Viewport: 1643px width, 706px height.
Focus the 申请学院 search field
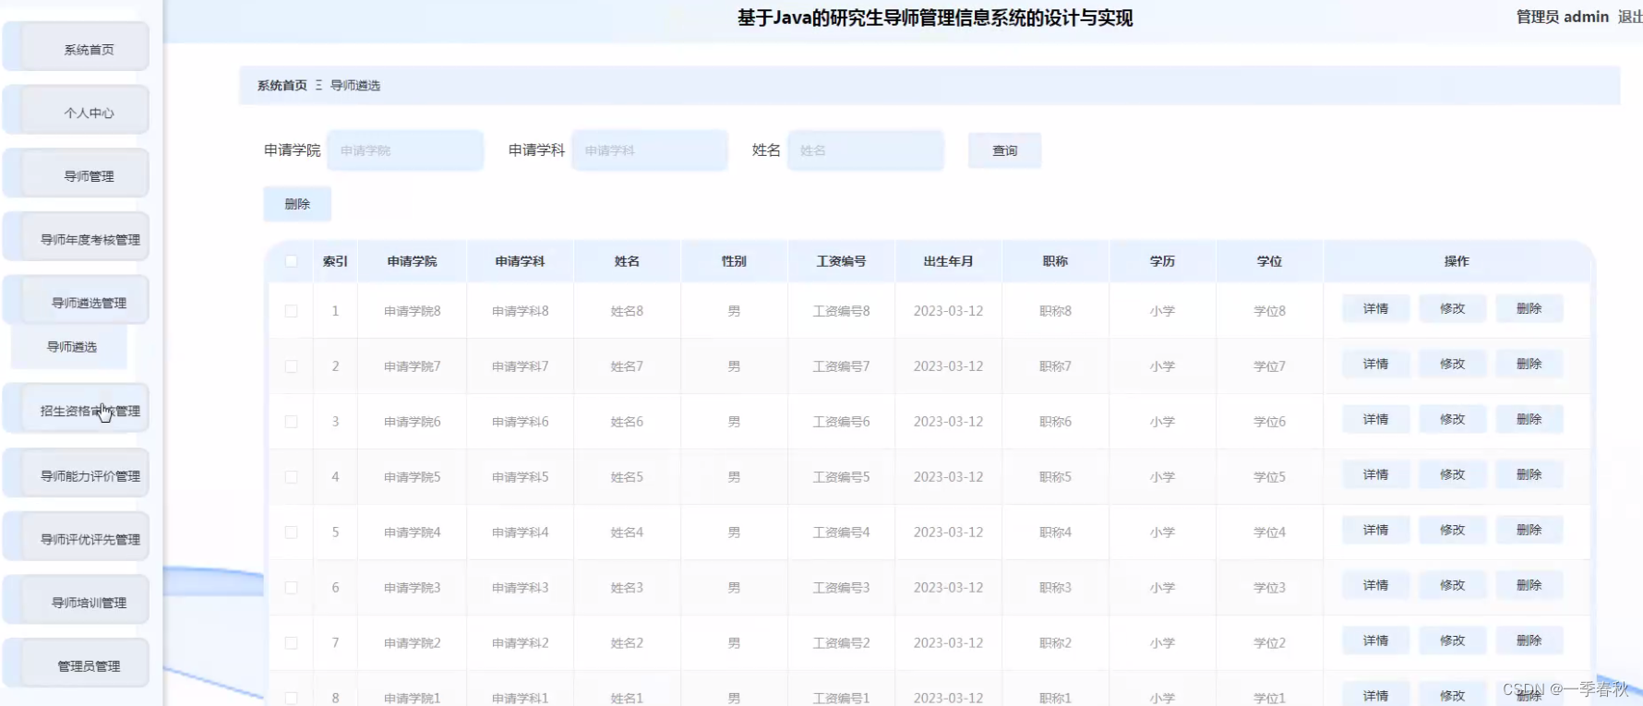pyautogui.click(x=405, y=150)
